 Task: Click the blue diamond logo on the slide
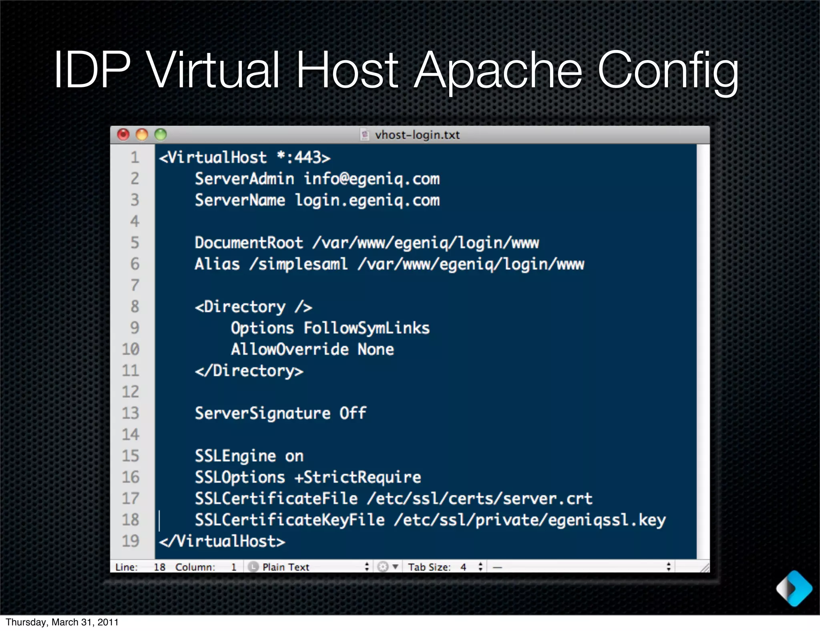794,588
